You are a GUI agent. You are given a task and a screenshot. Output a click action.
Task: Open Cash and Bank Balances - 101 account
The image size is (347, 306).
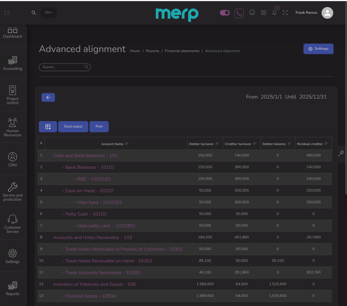point(85,156)
